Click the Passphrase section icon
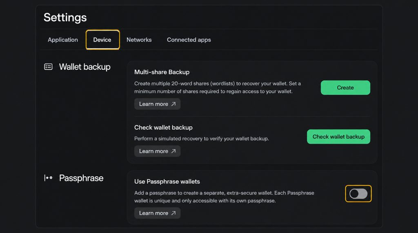 click(x=48, y=178)
